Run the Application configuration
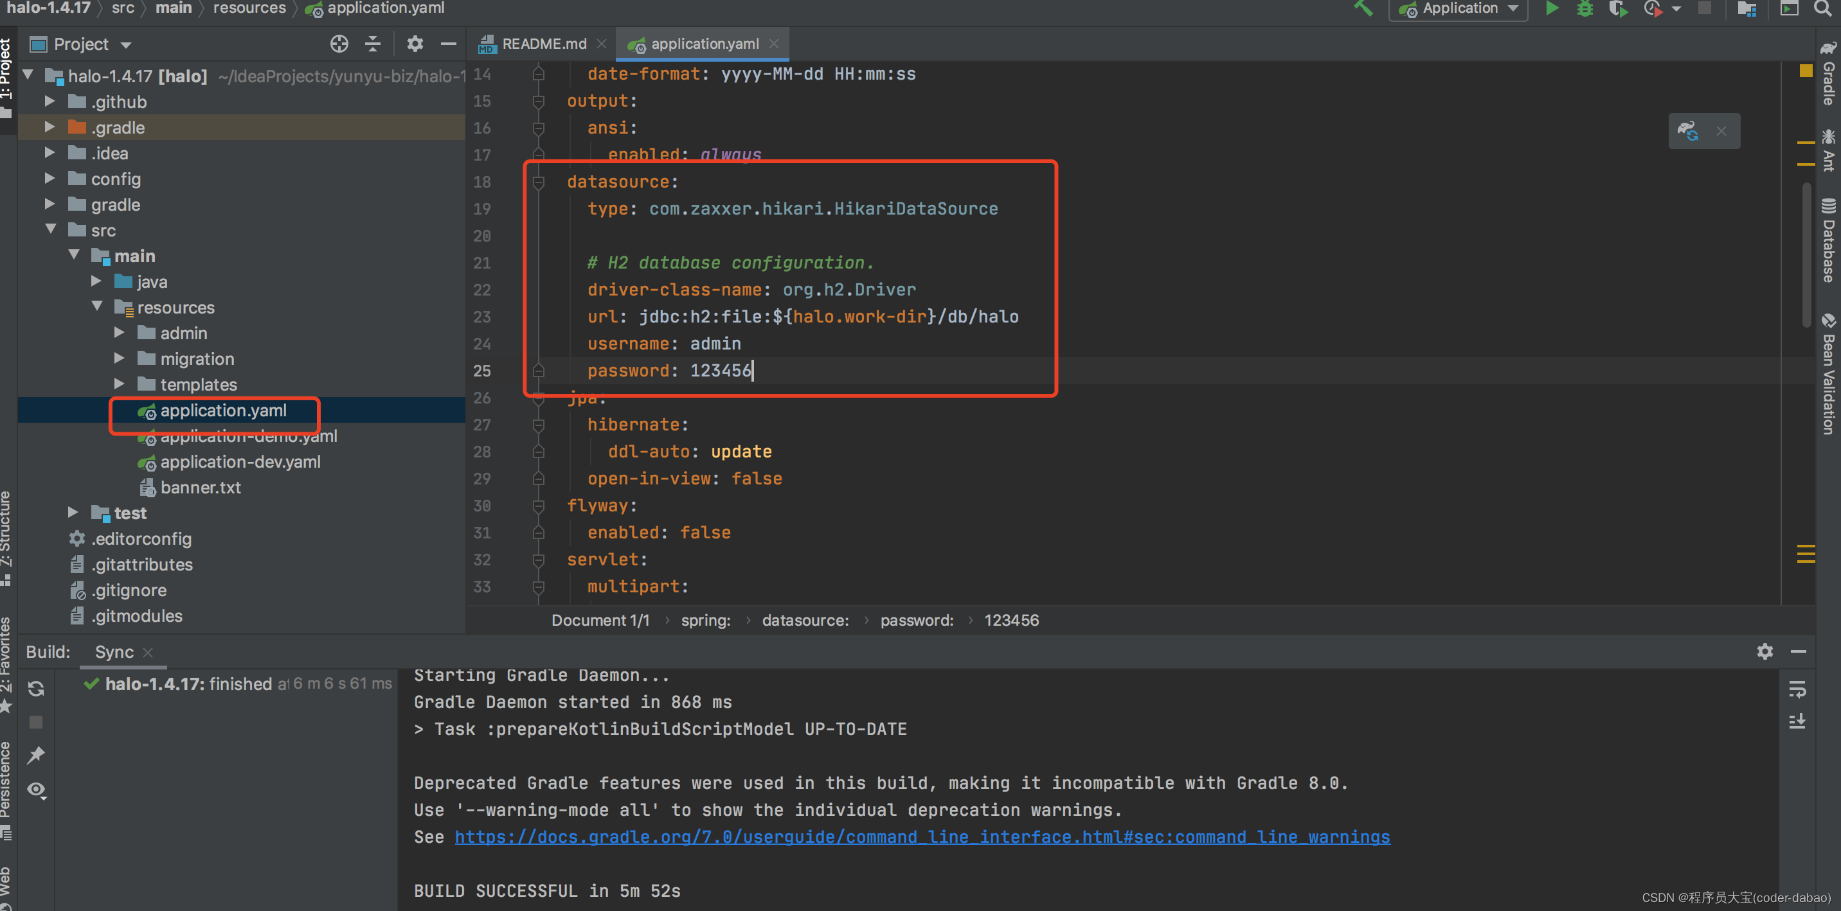The image size is (1841, 911). (x=1552, y=8)
